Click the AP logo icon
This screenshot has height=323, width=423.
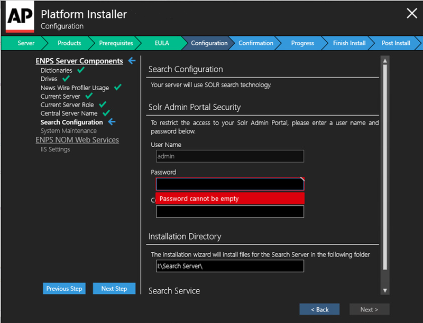pyautogui.click(x=20, y=17)
